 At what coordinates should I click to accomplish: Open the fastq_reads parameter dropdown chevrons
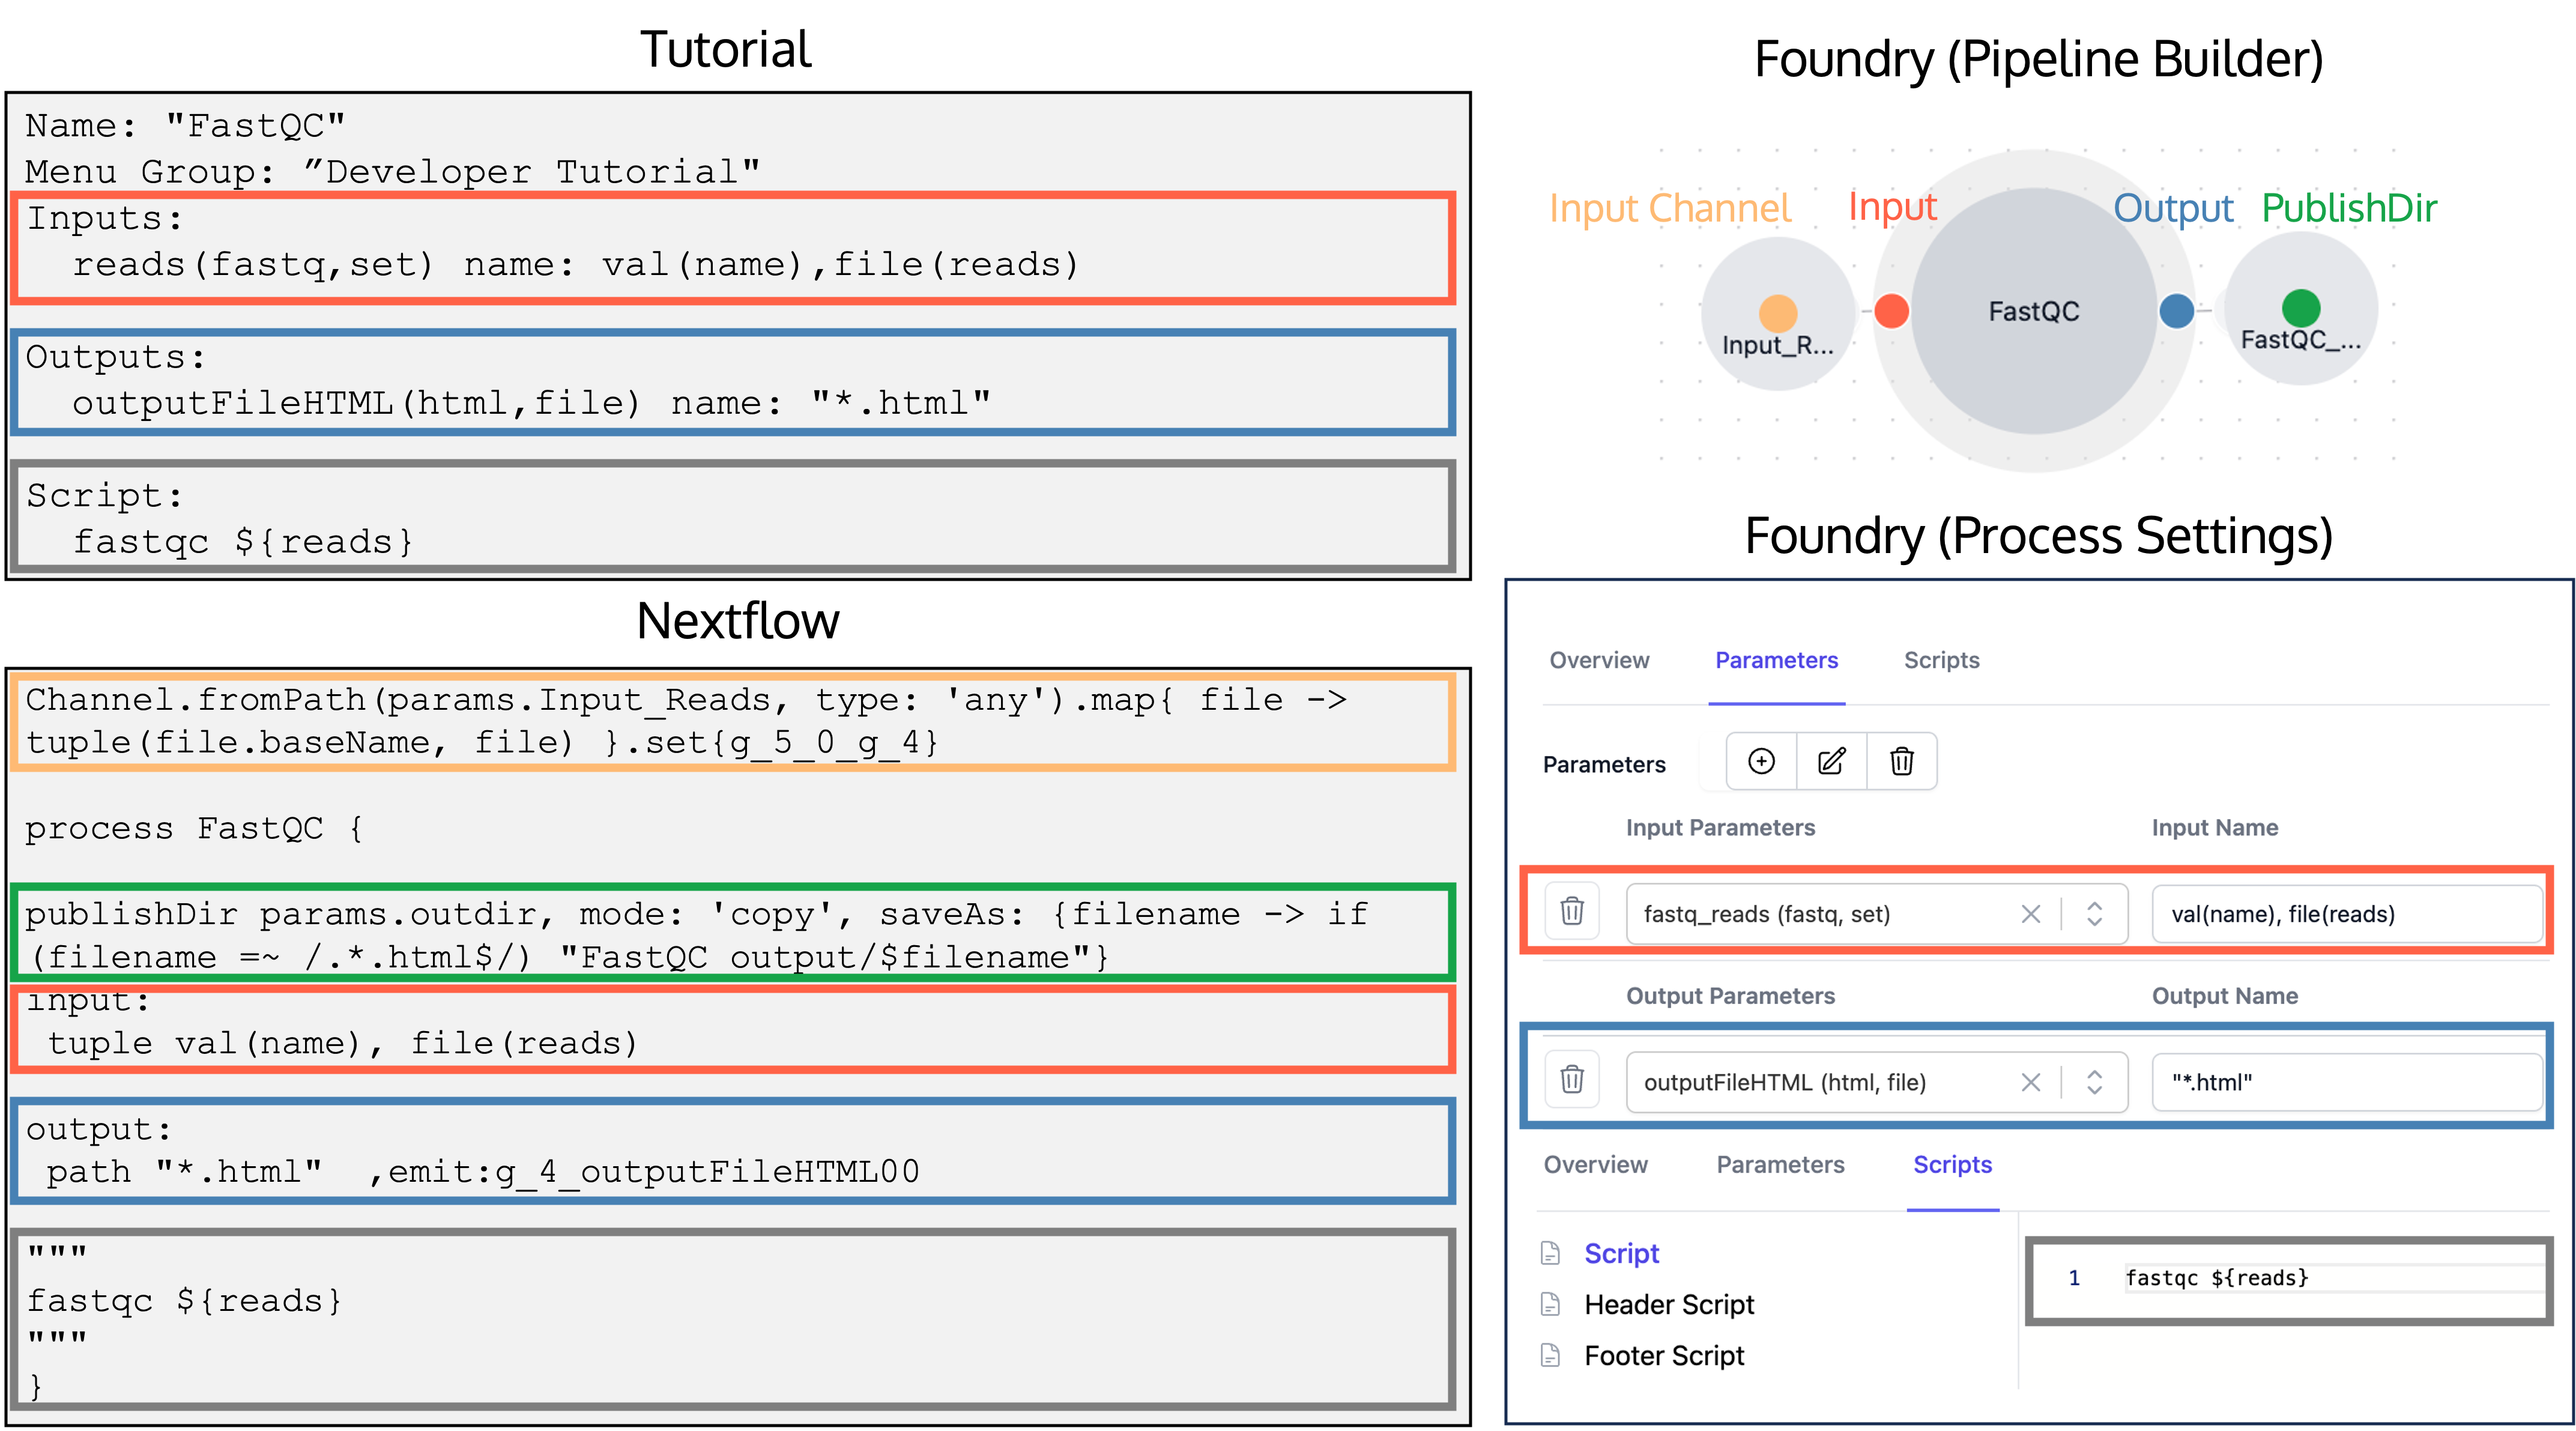tap(2094, 913)
